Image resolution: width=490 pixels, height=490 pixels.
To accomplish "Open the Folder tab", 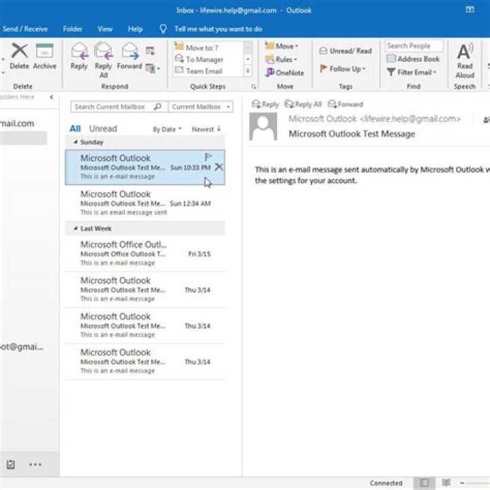I will (x=73, y=29).
